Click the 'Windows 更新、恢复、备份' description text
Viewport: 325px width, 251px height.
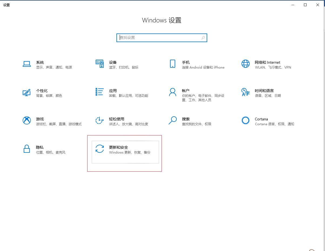[x=130, y=152]
